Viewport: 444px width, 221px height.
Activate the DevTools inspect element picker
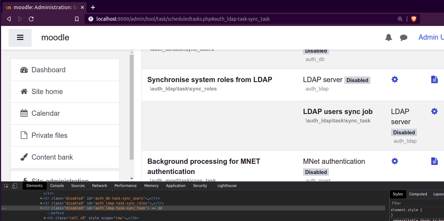6,186
